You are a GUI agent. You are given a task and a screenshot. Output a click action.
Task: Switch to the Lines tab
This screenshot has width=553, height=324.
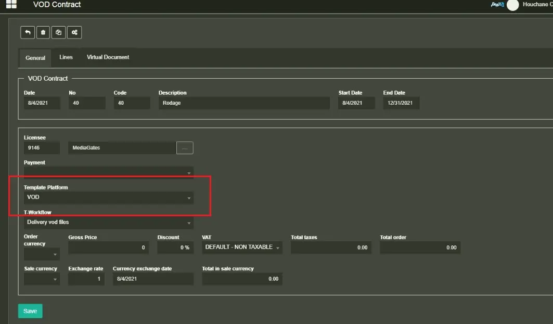tap(66, 57)
